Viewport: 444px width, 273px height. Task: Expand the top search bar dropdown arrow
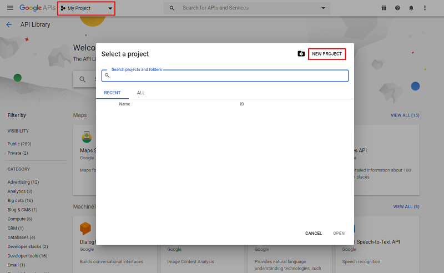coord(323,8)
